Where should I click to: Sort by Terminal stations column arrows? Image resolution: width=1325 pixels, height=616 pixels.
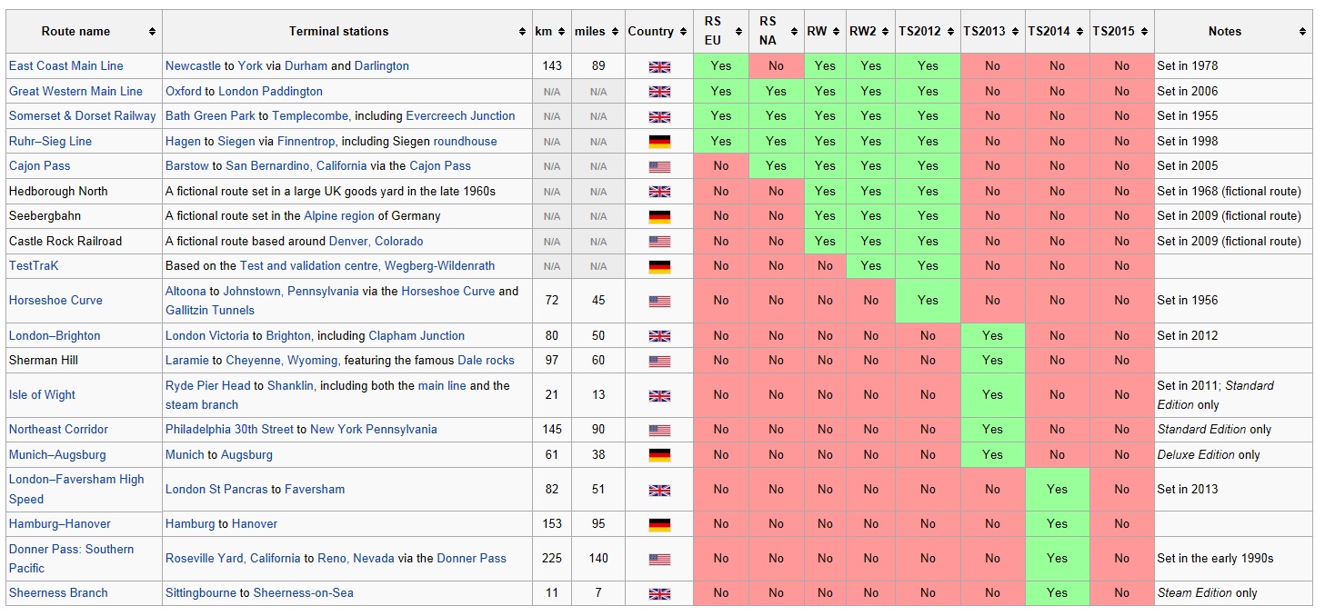point(522,32)
